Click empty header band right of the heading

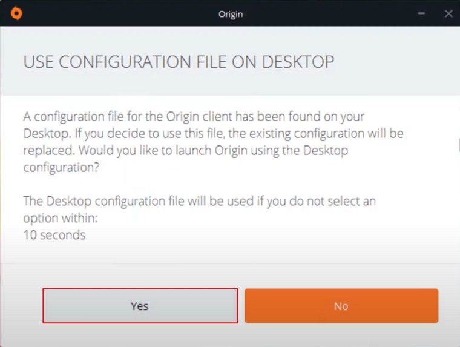pos(393,62)
